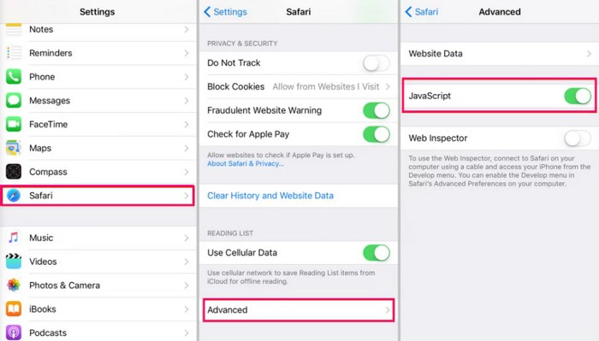Enable the Do Not Track switch
Image resolution: width=599 pixels, height=341 pixels.
(377, 63)
